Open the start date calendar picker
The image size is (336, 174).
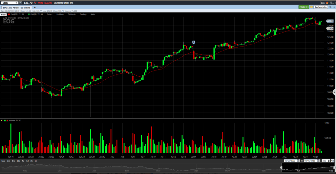(298, 161)
